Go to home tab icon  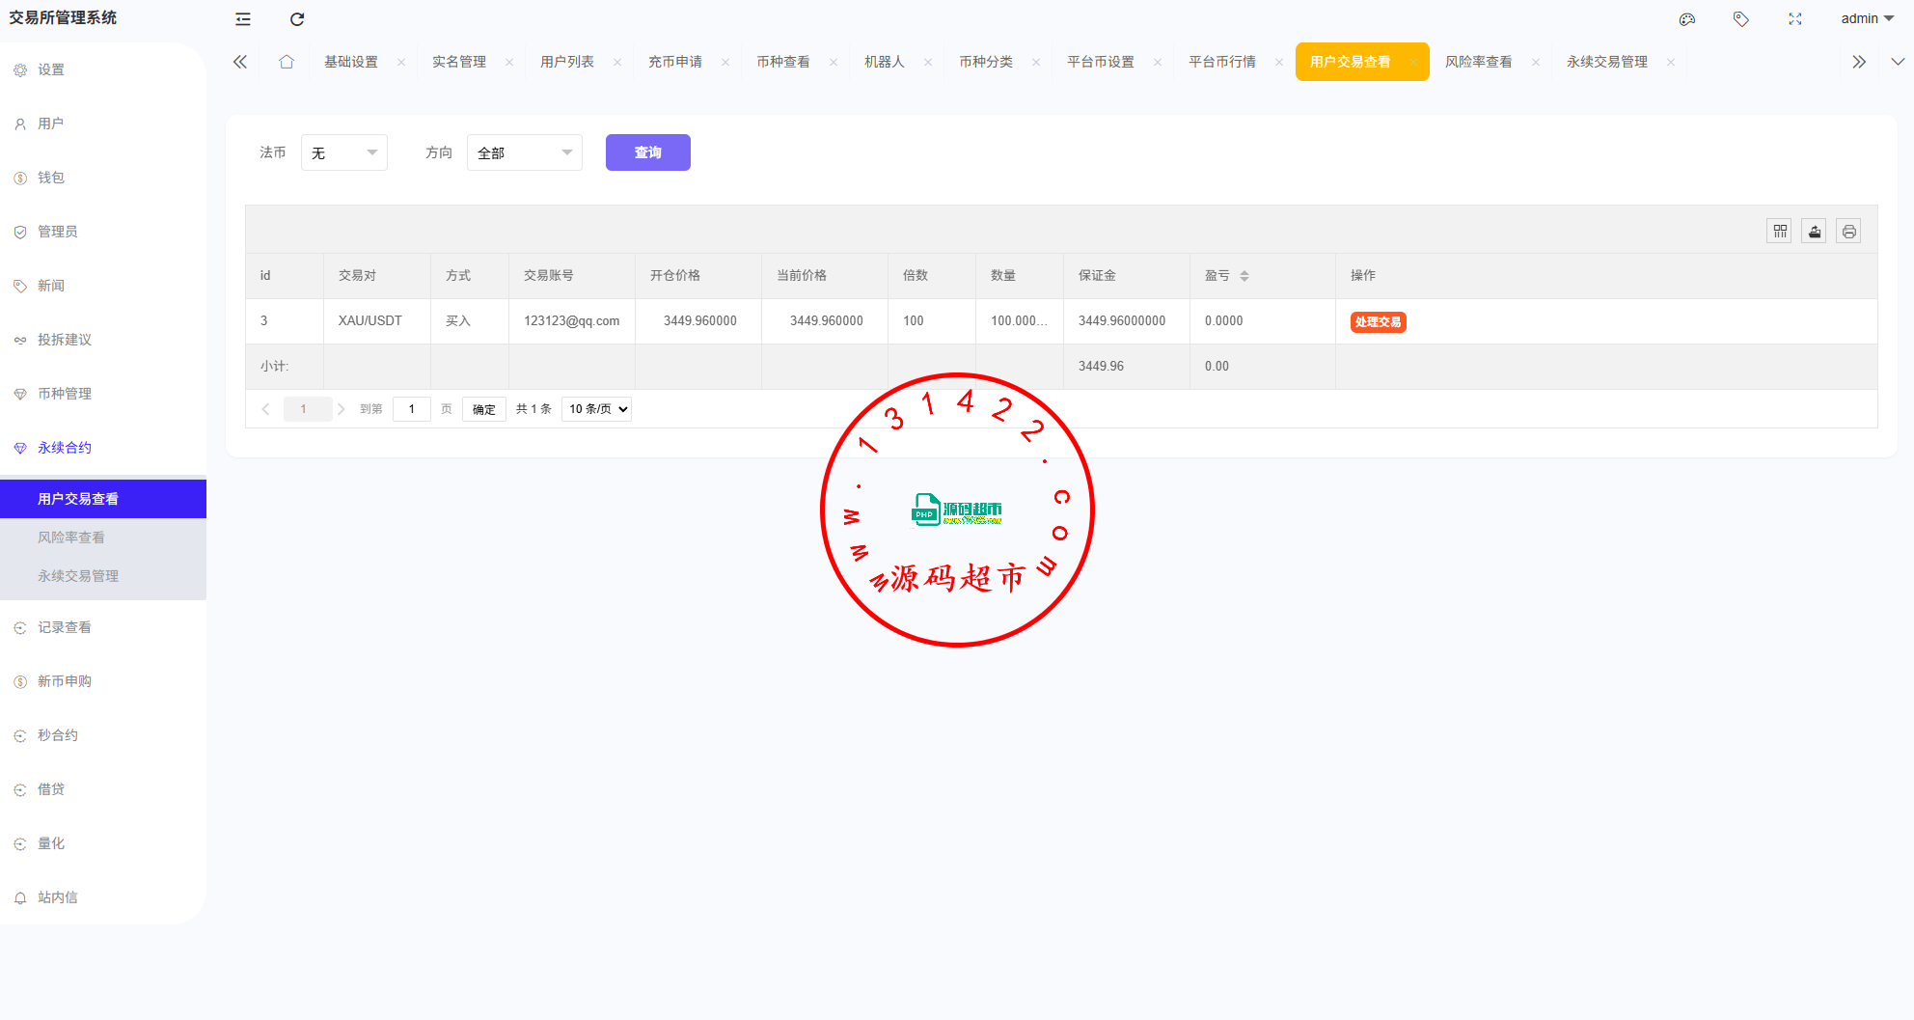coord(287,62)
